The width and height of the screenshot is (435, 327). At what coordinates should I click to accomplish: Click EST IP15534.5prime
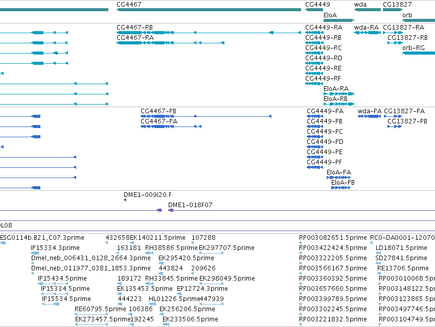pos(51,304)
